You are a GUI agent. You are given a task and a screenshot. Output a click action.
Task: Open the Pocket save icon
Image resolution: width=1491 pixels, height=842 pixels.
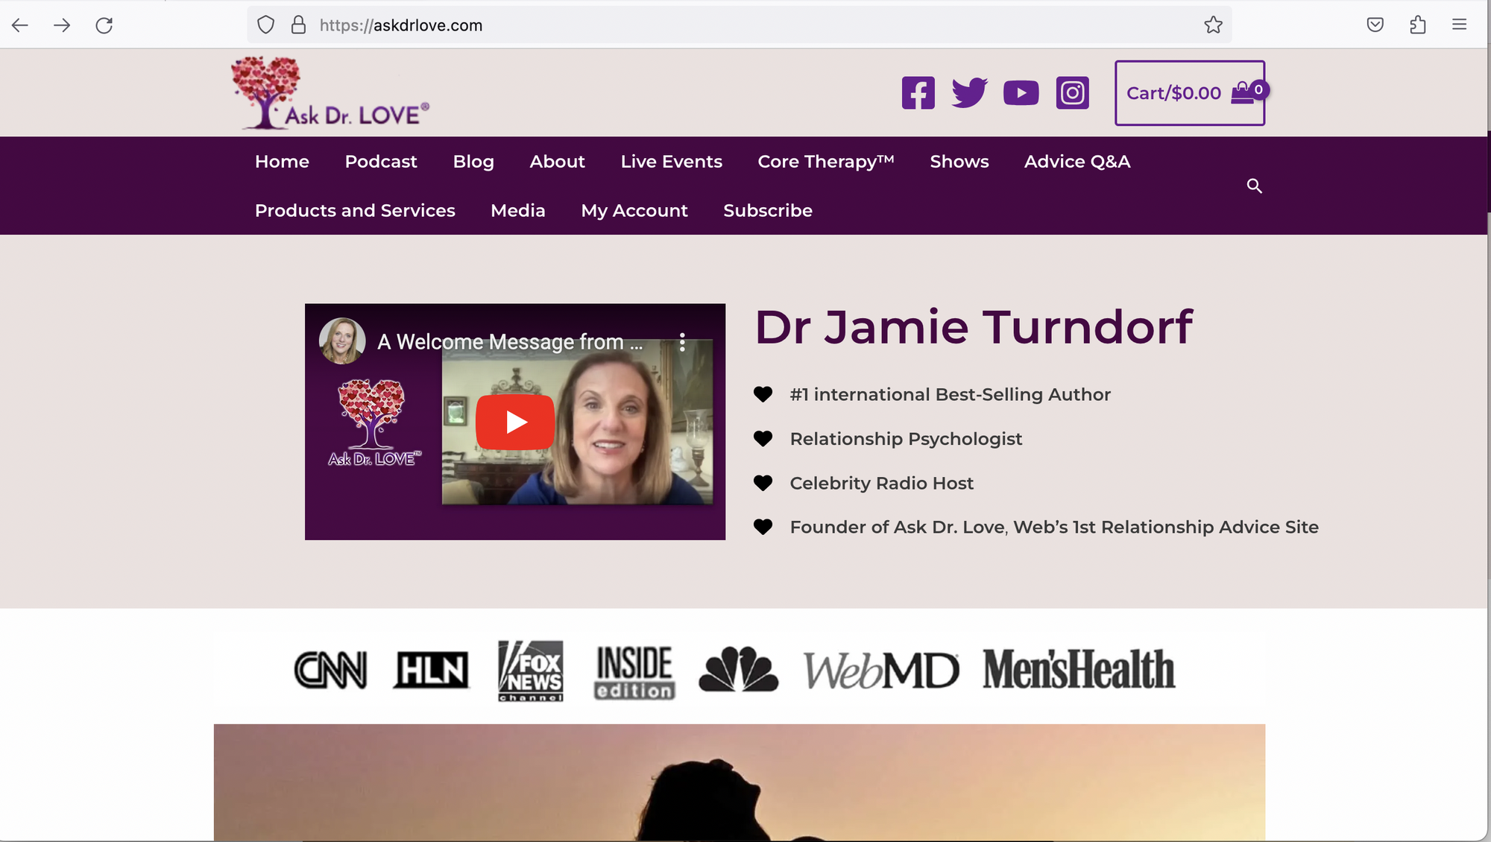(1375, 25)
